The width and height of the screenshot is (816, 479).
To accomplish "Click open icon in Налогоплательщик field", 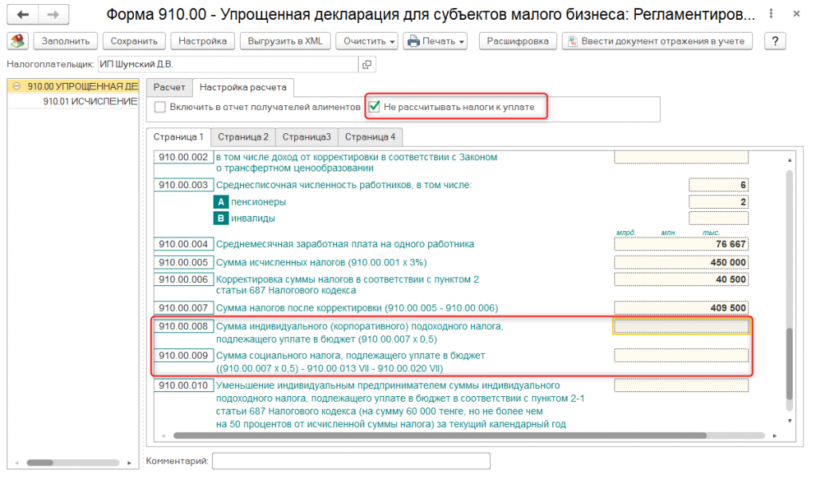I will click(x=367, y=65).
